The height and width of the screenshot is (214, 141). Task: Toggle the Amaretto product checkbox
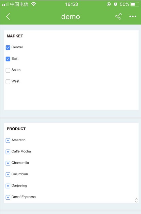[8, 140]
